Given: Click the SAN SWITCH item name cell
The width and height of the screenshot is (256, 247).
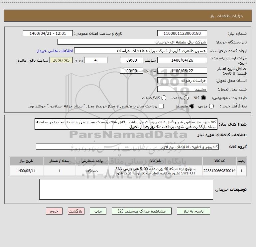Looking at the screenshot, I should 156,171.
